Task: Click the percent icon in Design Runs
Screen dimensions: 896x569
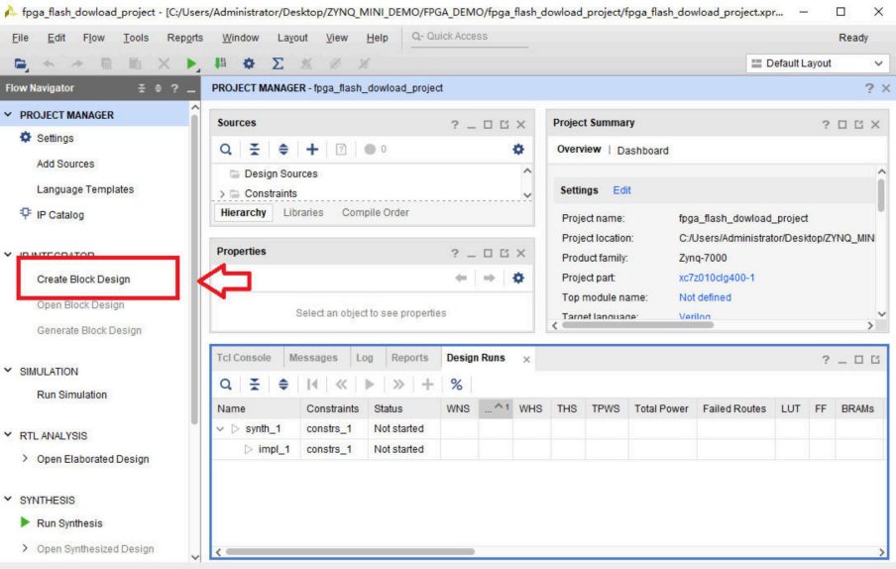Action: tap(457, 384)
